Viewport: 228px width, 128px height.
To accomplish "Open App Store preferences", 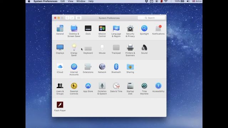I will [x=88, y=87].
